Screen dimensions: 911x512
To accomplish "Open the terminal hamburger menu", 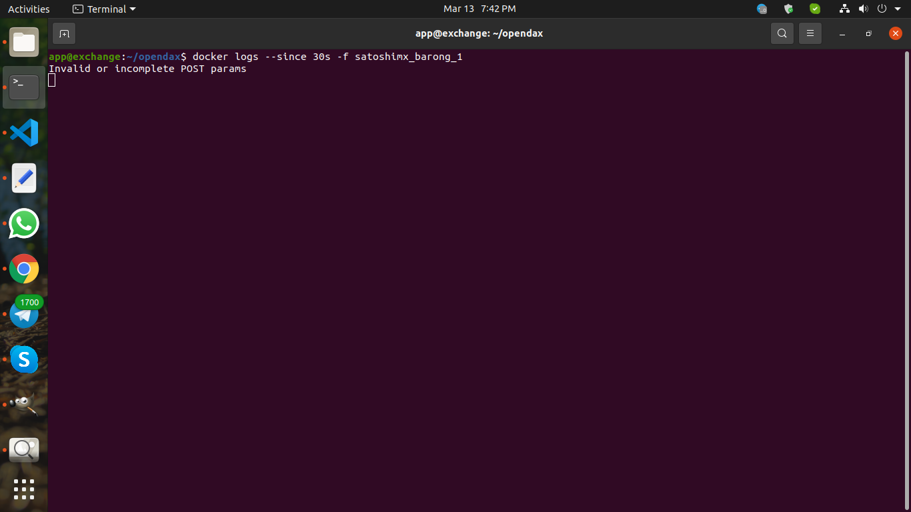I will pyautogui.click(x=810, y=33).
